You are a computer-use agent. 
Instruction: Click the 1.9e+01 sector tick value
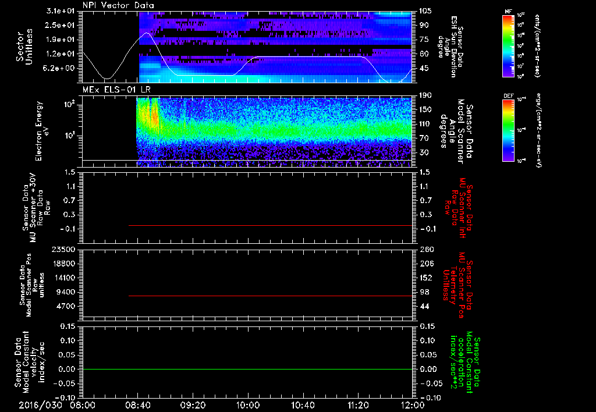tap(61, 40)
